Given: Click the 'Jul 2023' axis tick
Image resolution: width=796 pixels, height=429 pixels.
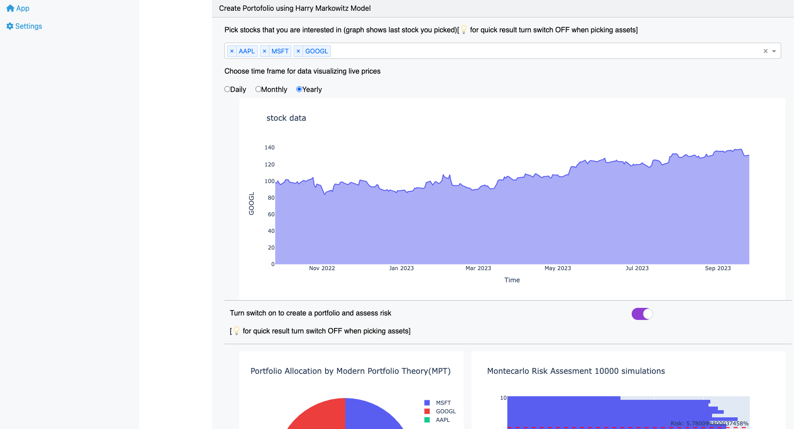Looking at the screenshot, I should [637, 268].
